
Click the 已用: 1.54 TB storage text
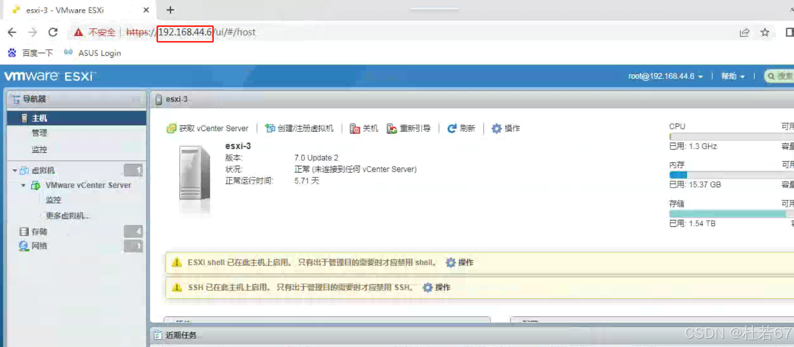(x=692, y=223)
